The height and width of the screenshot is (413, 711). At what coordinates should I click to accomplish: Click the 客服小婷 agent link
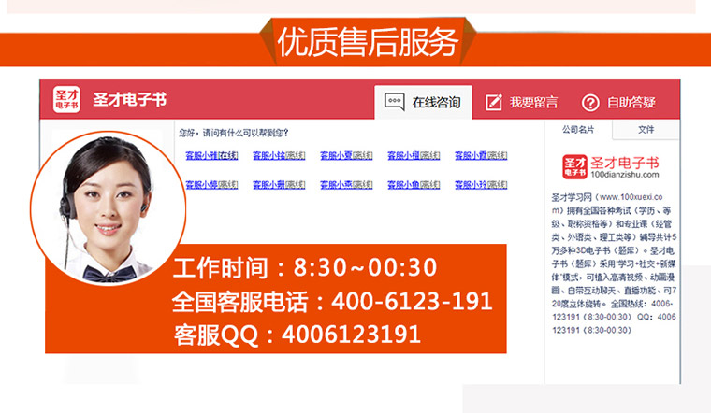(211, 185)
